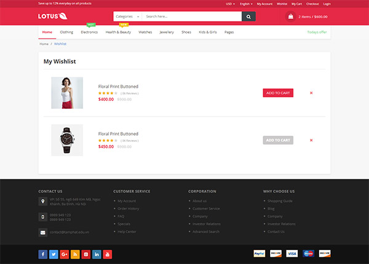Open the Facebook social link
This screenshot has height=264, width=369.
[x=43, y=254]
